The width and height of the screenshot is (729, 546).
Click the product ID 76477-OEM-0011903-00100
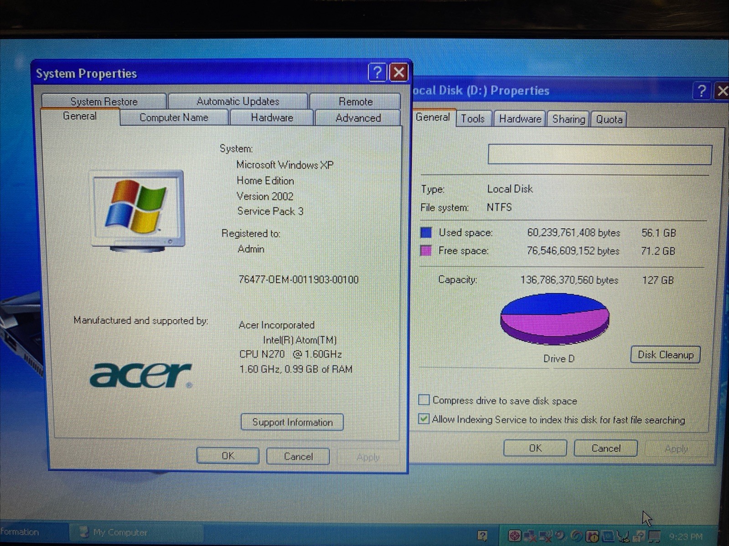(299, 280)
